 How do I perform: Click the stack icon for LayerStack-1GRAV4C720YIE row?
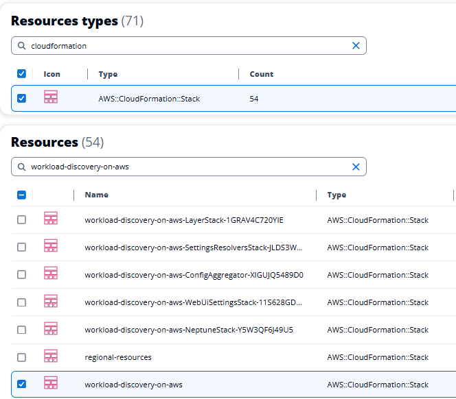point(51,218)
